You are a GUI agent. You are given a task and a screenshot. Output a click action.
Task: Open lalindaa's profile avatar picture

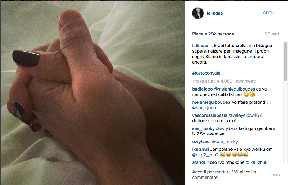pyautogui.click(x=198, y=13)
